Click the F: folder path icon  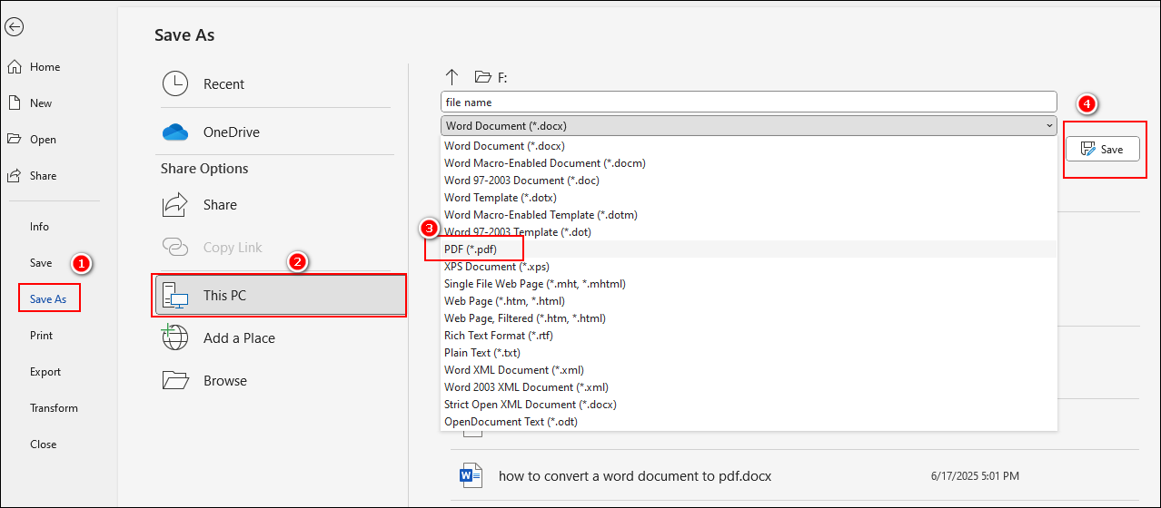click(482, 77)
